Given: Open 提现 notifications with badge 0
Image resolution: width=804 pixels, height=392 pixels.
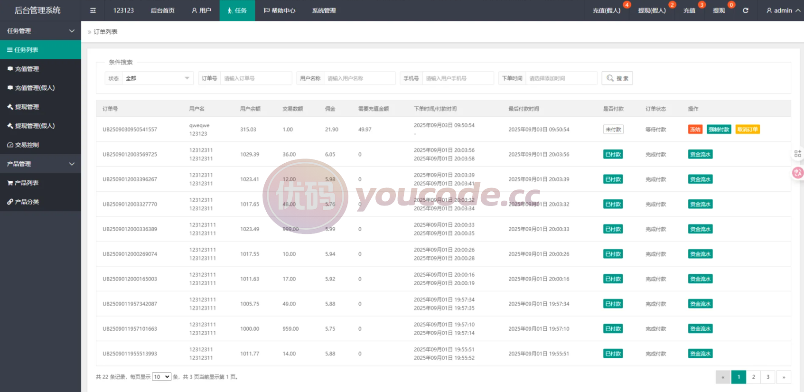Looking at the screenshot, I should click(x=719, y=10).
